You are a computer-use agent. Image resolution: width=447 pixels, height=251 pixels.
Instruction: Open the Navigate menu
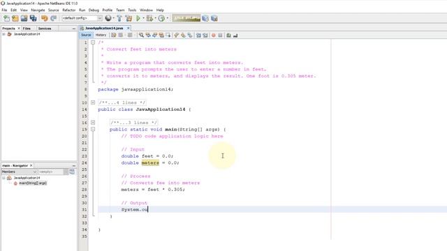[38, 10]
